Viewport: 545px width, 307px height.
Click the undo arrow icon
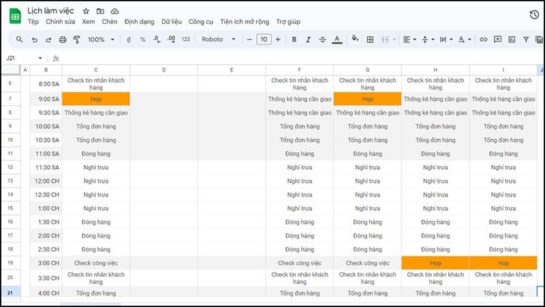(x=34, y=40)
